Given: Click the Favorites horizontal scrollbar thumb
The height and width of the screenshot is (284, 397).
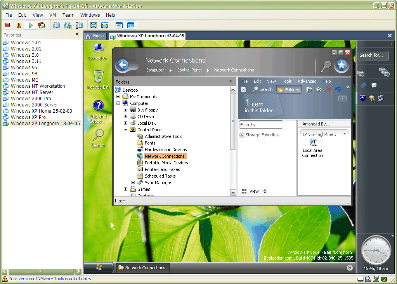Looking at the screenshot, I should pyautogui.click(x=41, y=271).
